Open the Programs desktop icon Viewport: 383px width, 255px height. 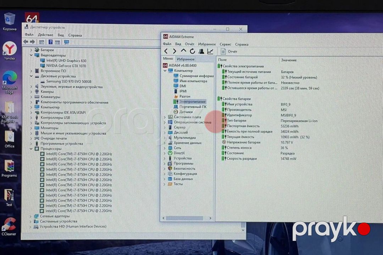(9, 168)
